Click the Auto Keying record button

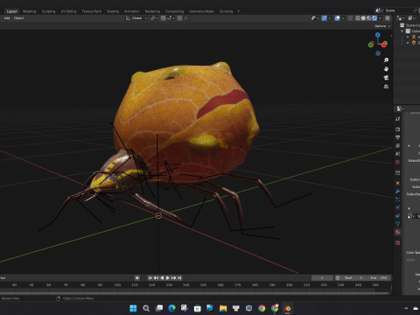pyautogui.click(x=137, y=278)
